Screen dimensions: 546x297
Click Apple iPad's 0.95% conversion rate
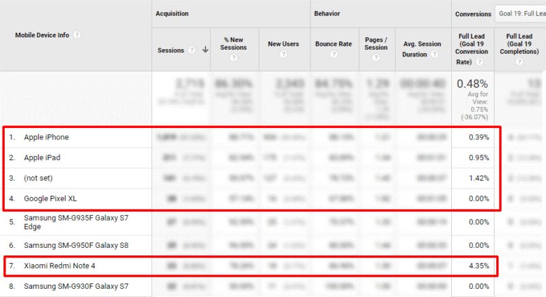click(479, 158)
